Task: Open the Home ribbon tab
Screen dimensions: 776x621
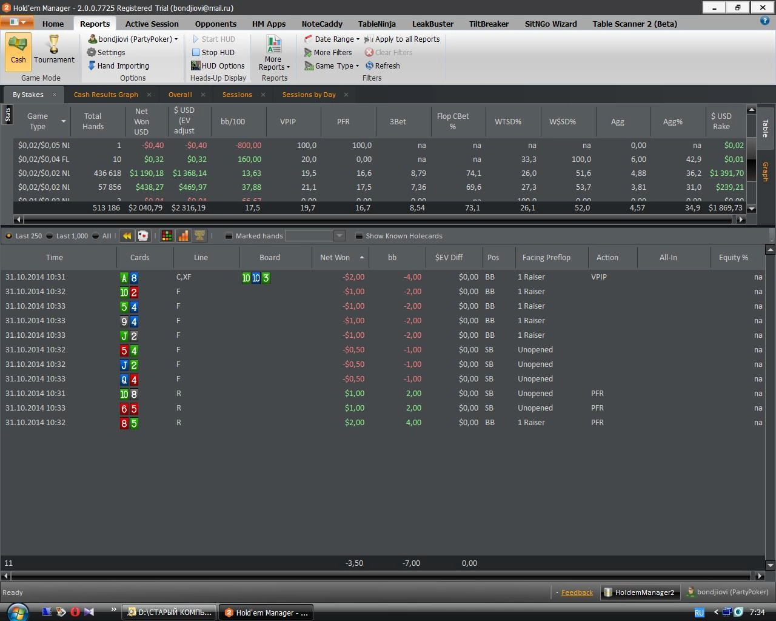Action: pyautogui.click(x=53, y=24)
